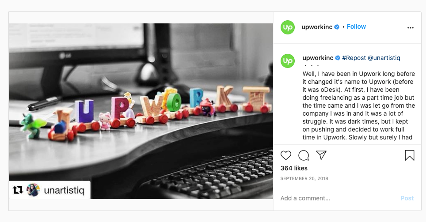This screenshot has height=222, width=426.
Task: Like the post with the heart icon
Action: coord(286,155)
